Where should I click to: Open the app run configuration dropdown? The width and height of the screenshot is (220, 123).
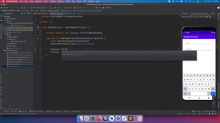coord(24,8)
